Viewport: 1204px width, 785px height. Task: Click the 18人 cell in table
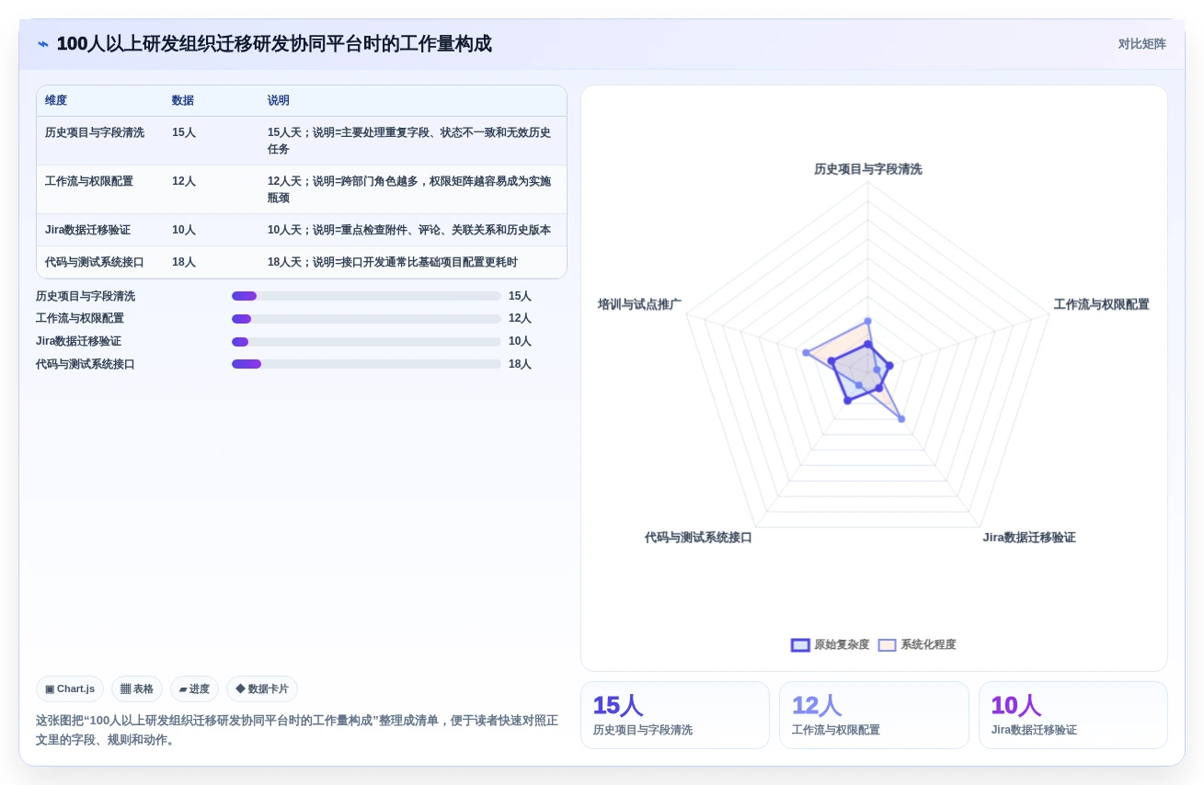point(184,262)
